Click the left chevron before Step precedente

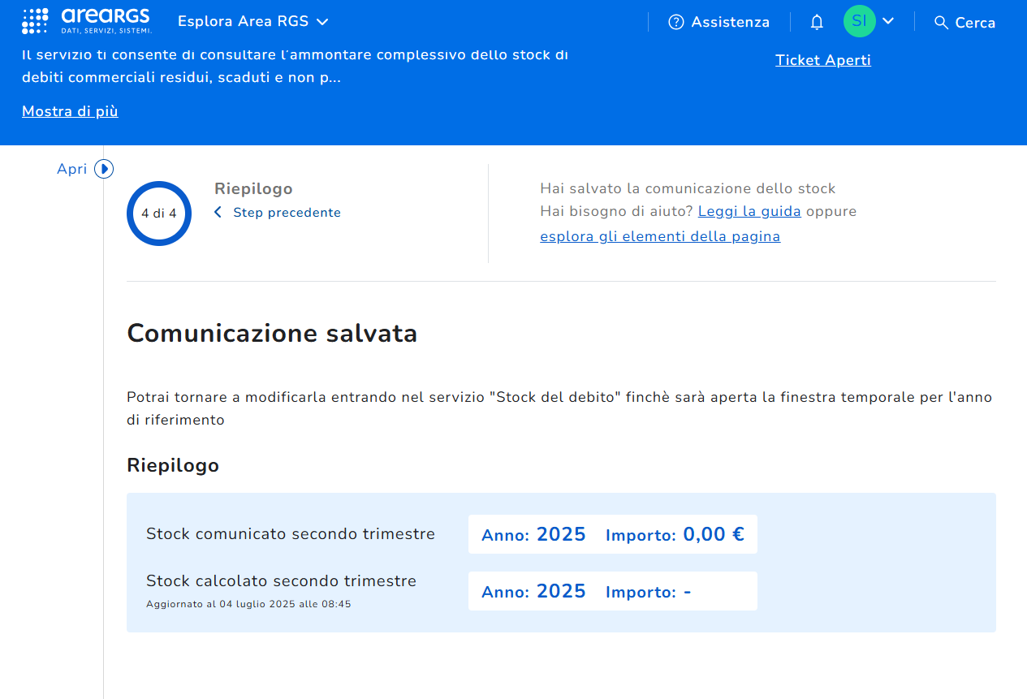[218, 213]
